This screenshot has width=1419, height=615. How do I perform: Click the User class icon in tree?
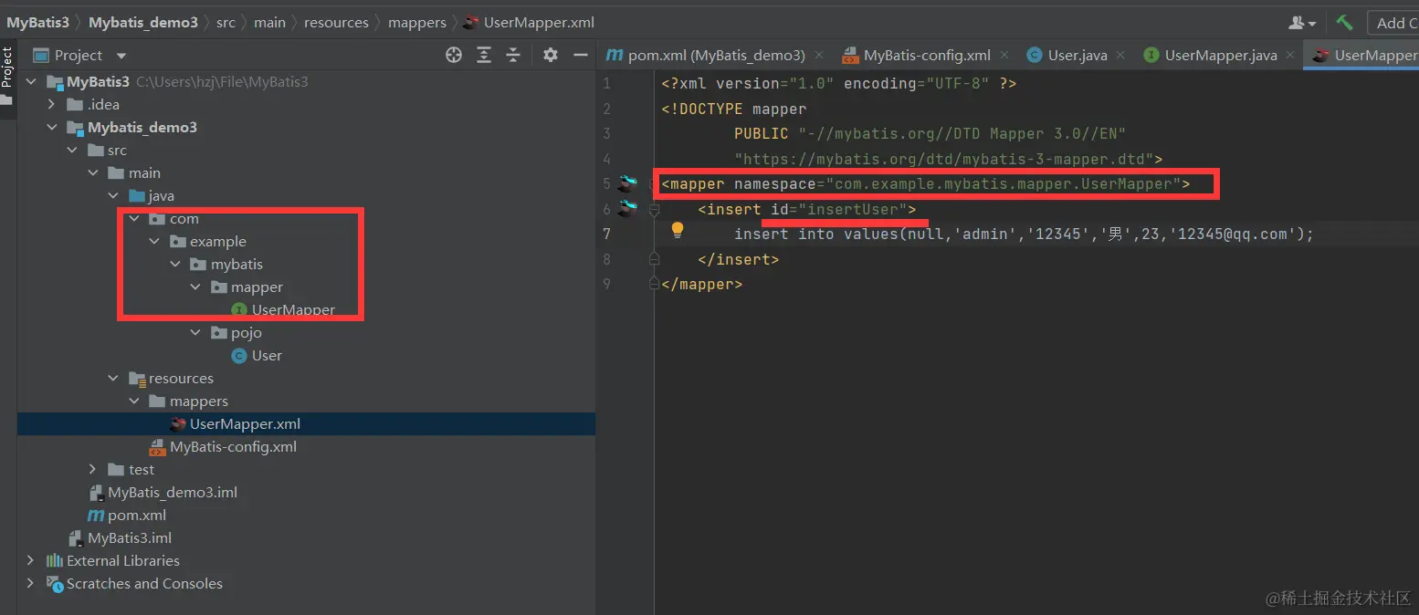(x=239, y=356)
